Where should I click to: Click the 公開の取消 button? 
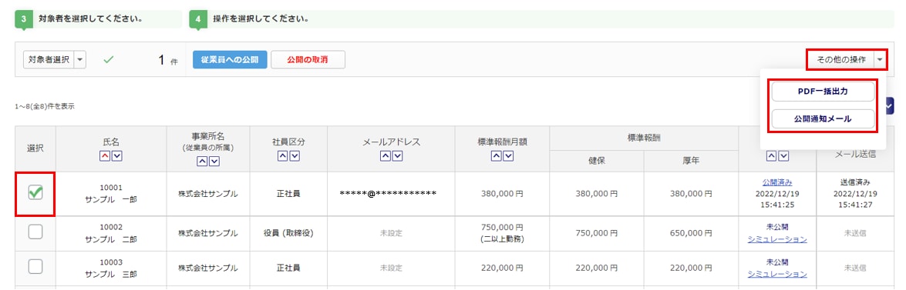click(308, 60)
